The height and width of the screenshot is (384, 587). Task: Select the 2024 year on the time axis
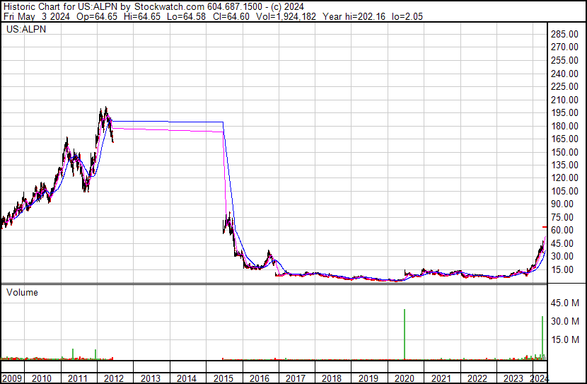pos(538,378)
